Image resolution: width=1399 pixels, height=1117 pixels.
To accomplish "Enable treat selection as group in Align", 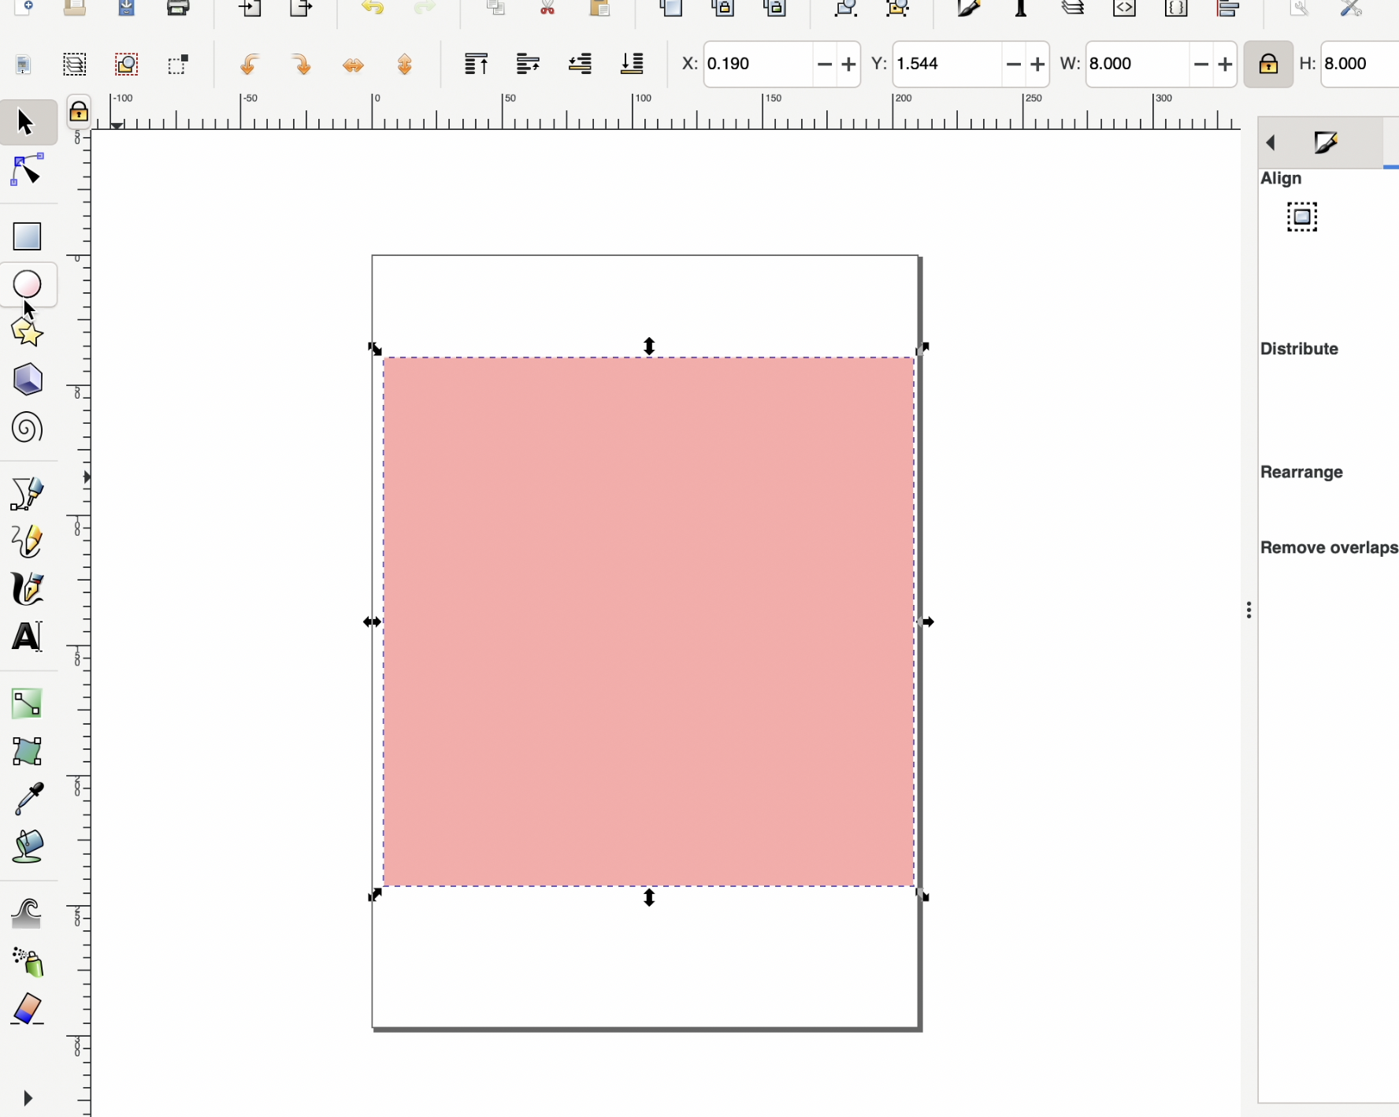I will click(x=1301, y=217).
